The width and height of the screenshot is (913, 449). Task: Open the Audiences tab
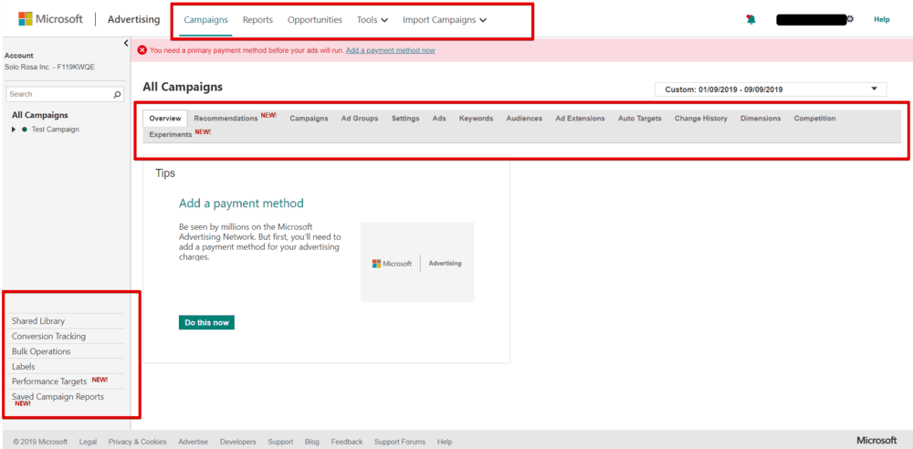click(x=524, y=119)
